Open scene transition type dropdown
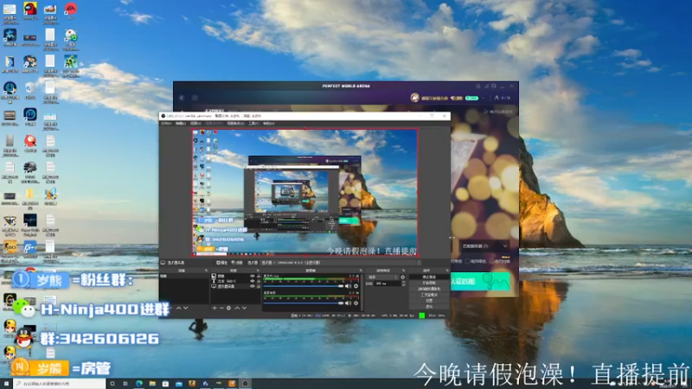The height and width of the screenshot is (389, 692). (382, 277)
